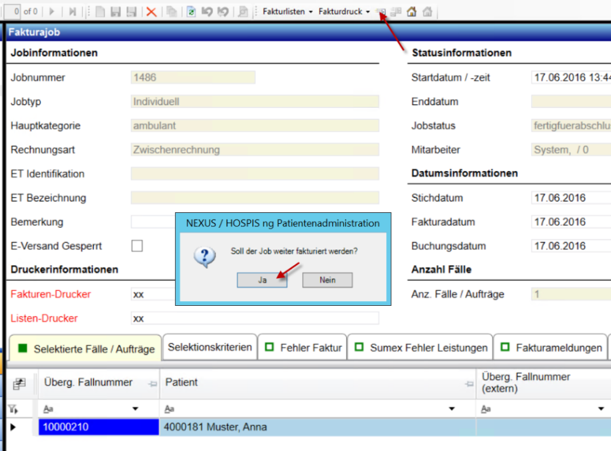Click the first undo arrow icon
Viewport: 611px width, 451px height.
[x=207, y=12]
